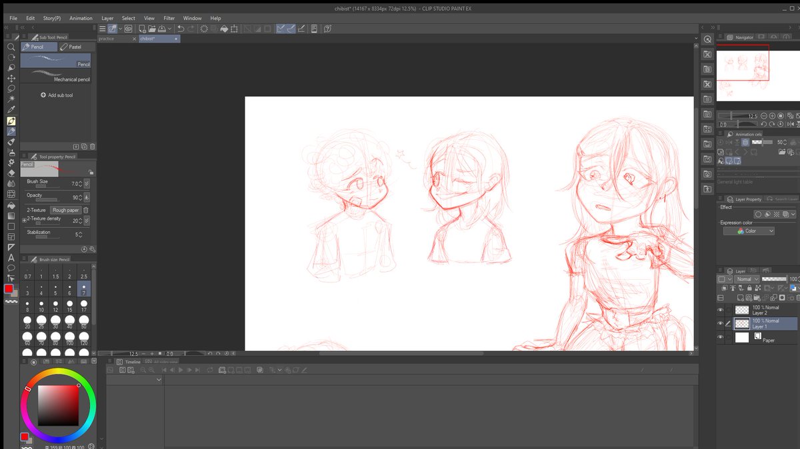Image resolution: width=800 pixels, height=449 pixels.
Task: Select the Text tool
Action: click(11, 257)
